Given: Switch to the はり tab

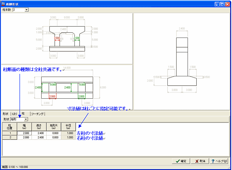Looking at the screenshot, I should [15, 114].
